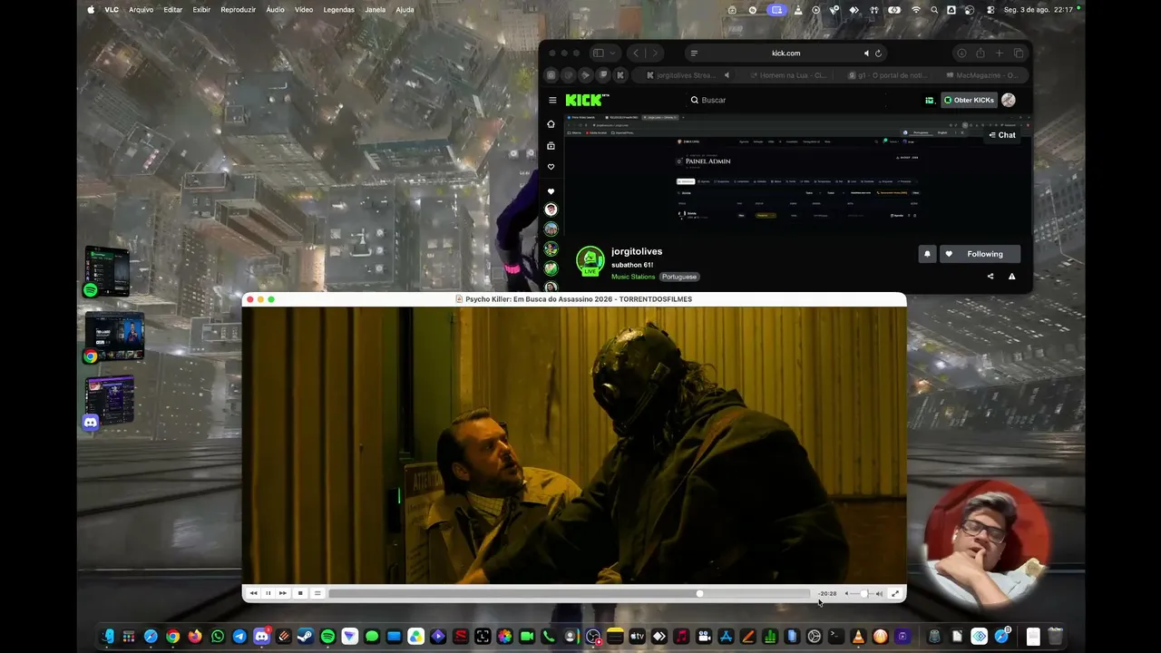Click the Following button

[980, 254]
